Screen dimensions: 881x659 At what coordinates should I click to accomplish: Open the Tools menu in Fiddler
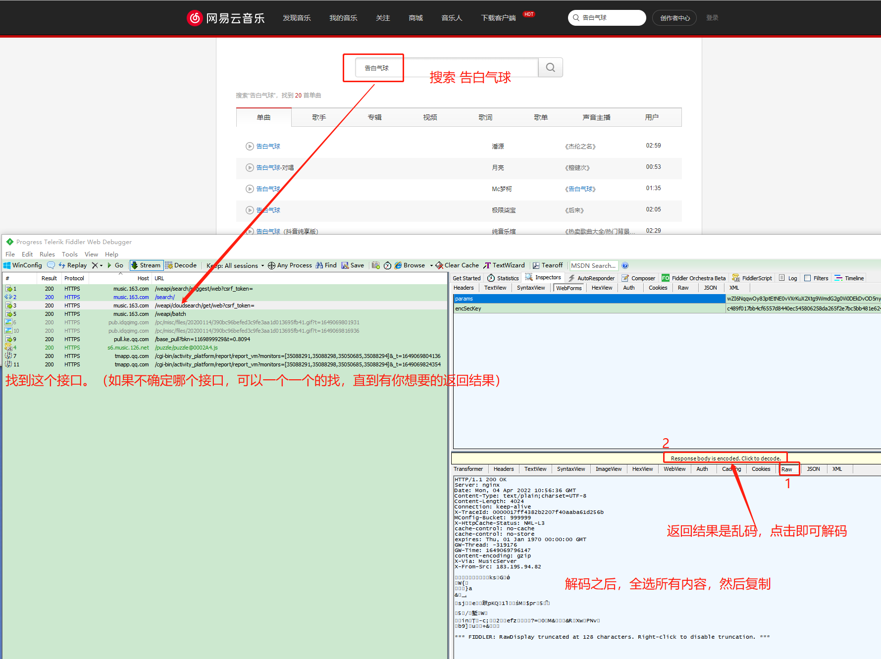(70, 254)
